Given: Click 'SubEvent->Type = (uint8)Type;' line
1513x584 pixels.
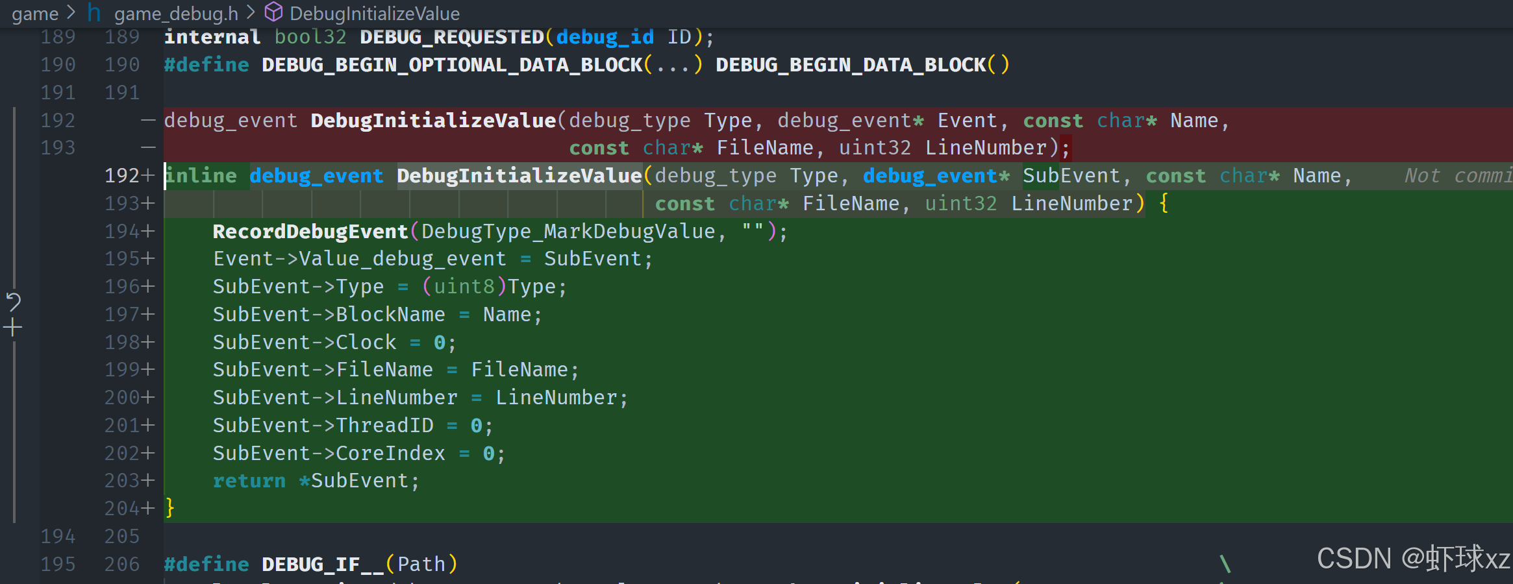Looking at the screenshot, I should coord(390,287).
